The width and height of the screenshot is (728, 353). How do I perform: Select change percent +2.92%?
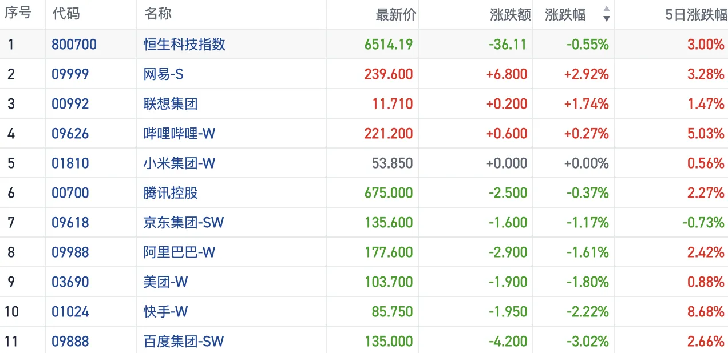pyautogui.click(x=586, y=74)
